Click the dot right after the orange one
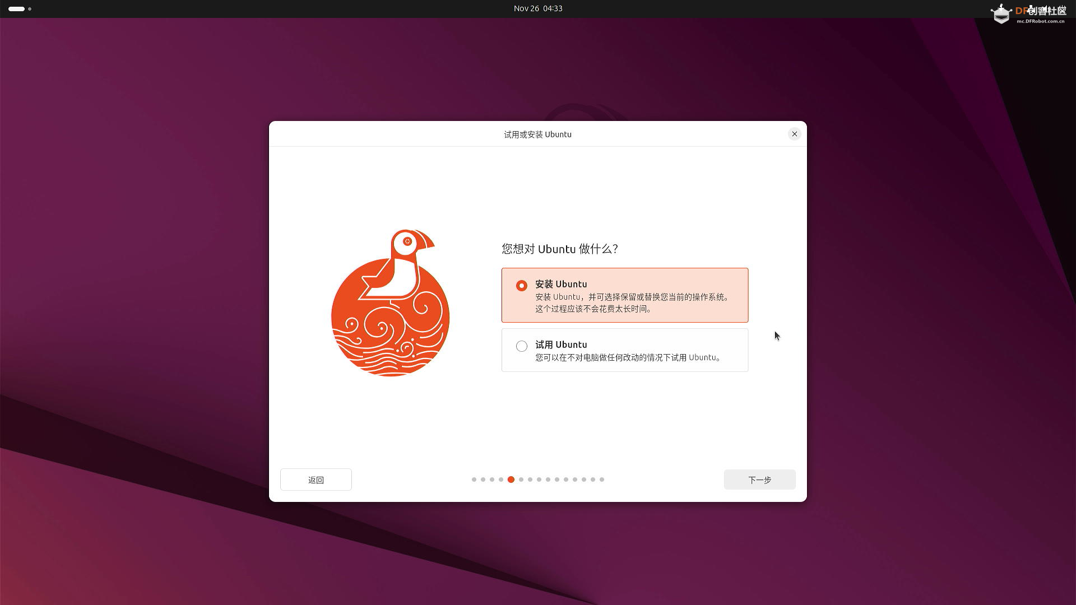 (x=521, y=480)
